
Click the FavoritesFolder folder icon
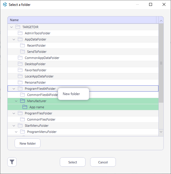click(x=20, y=70)
